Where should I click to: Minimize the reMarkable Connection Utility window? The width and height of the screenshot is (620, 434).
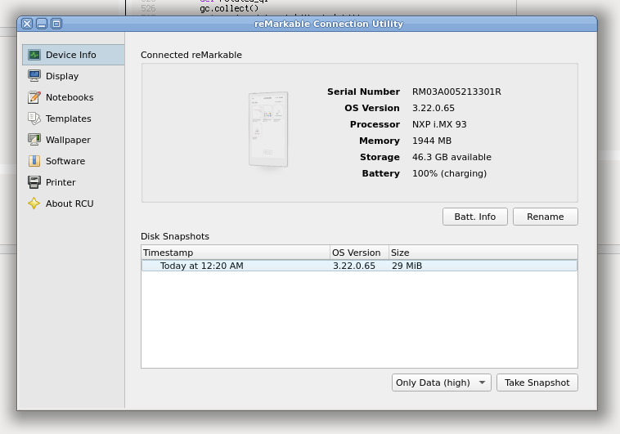coord(42,24)
